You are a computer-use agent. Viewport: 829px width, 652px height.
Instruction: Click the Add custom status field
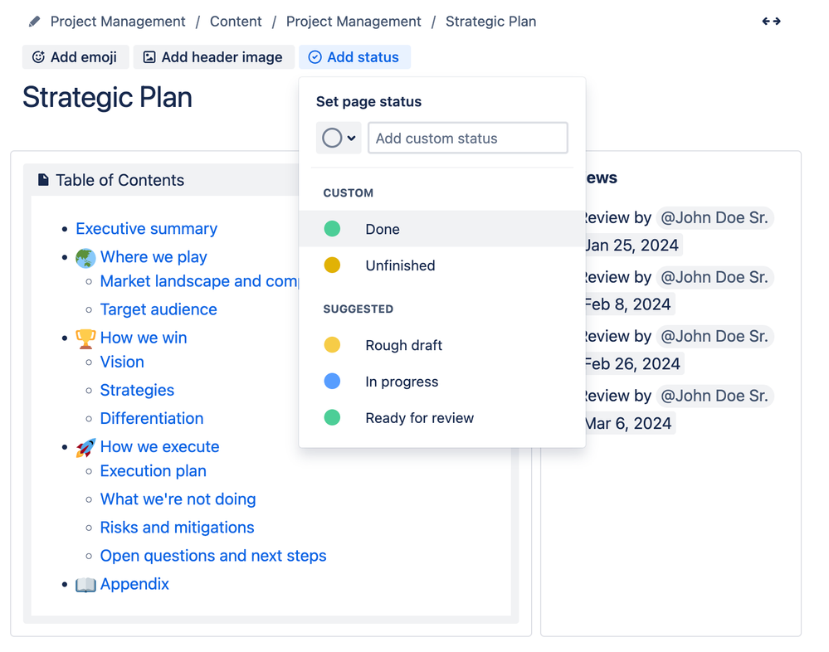(468, 138)
